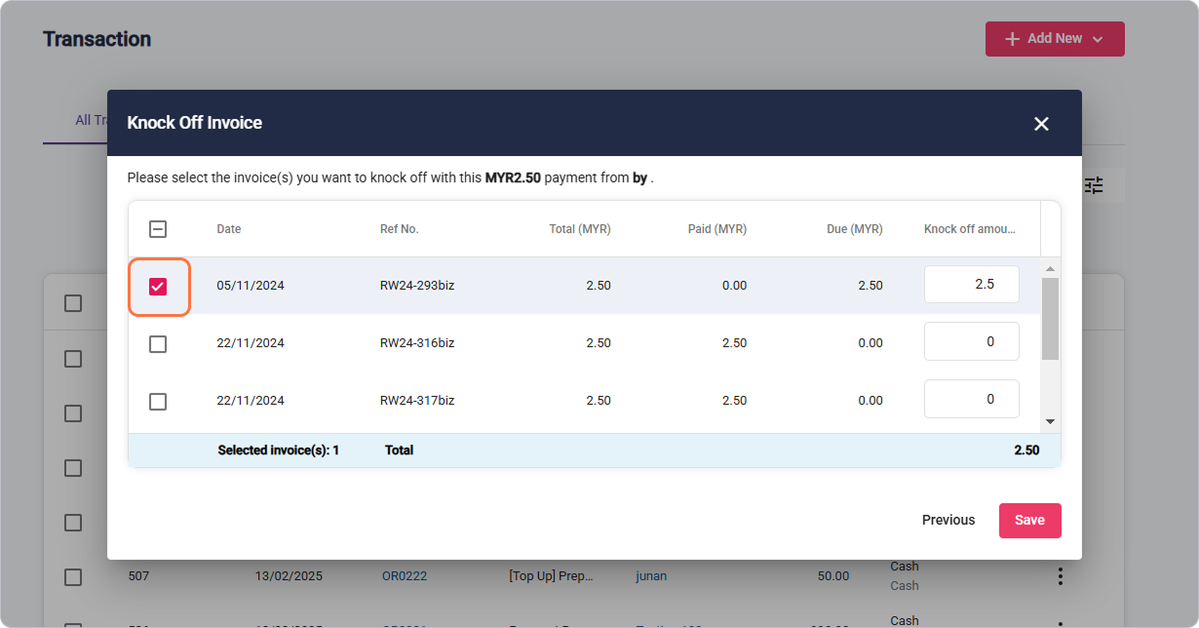Save the knock off invoice selection
Viewport: 1199px width, 628px height.
(1030, 521)
